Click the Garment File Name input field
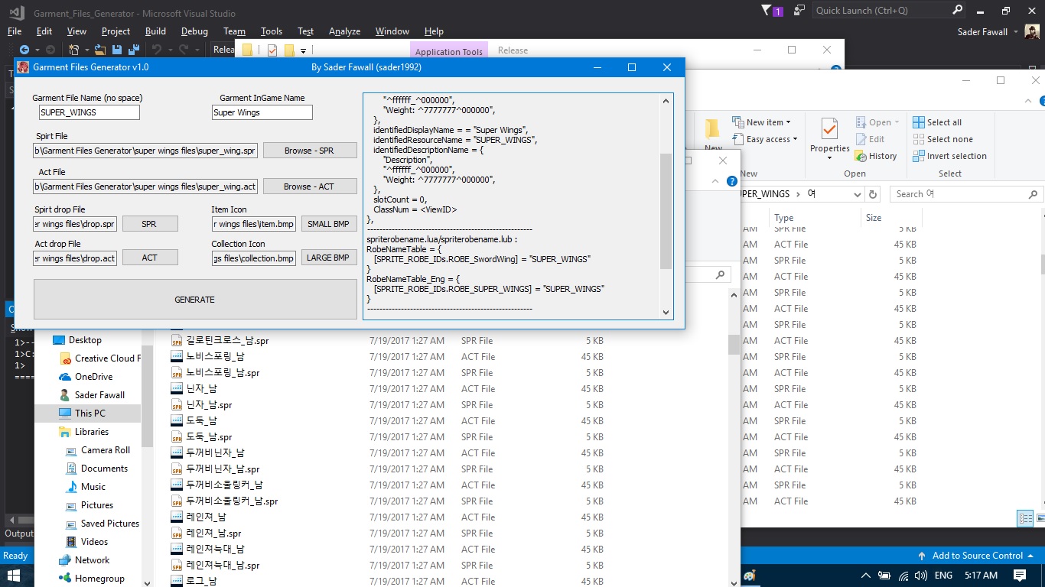The width and height of the screenshot is (1045, 587). (x=90, y=112)
